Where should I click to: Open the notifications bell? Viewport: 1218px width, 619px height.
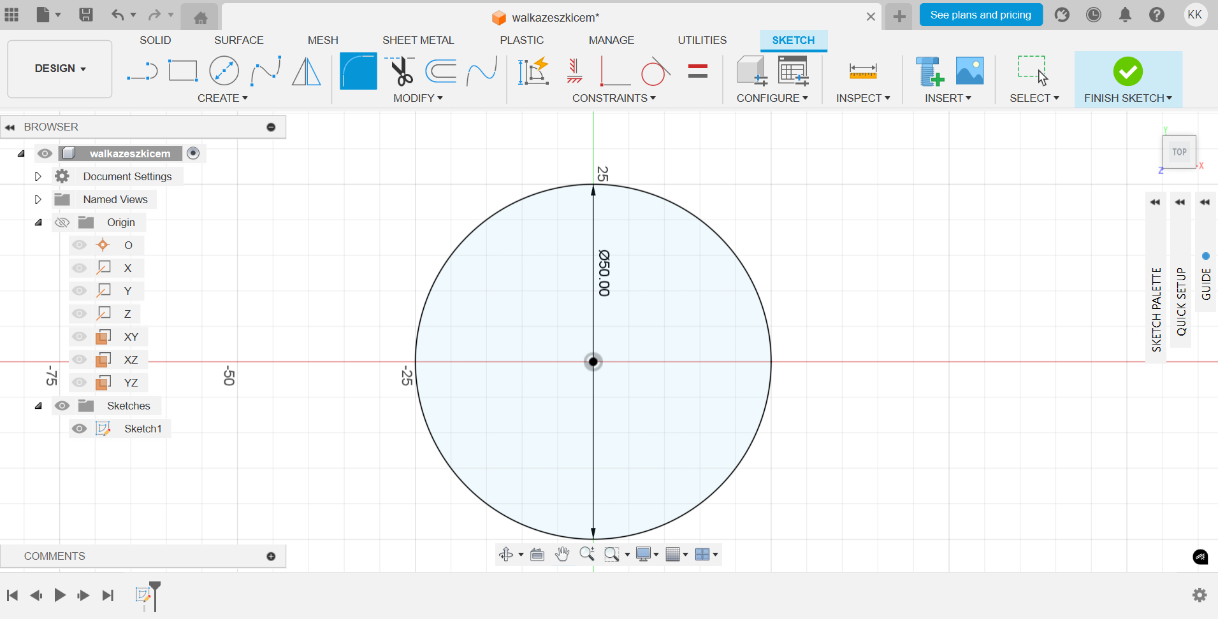(x=1126, y=15)
